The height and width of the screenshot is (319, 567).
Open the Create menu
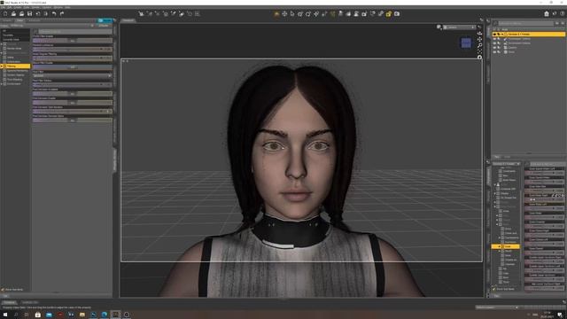coord(18,7)
